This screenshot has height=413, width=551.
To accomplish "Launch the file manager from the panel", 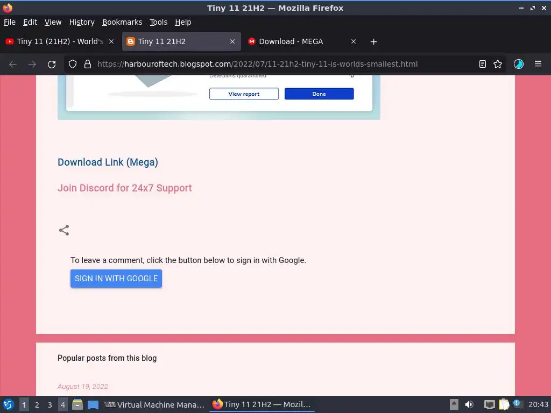I will point(77,404).
